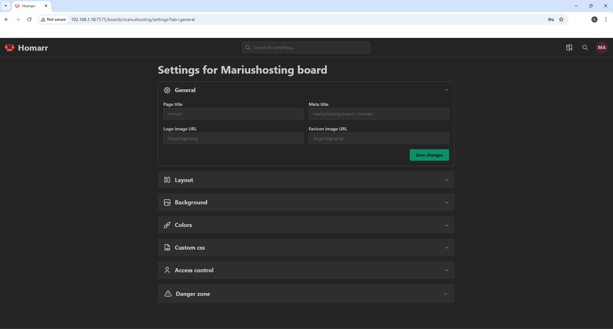Click the Page title label
613x329 pixels.
click(x=173, y=104)
